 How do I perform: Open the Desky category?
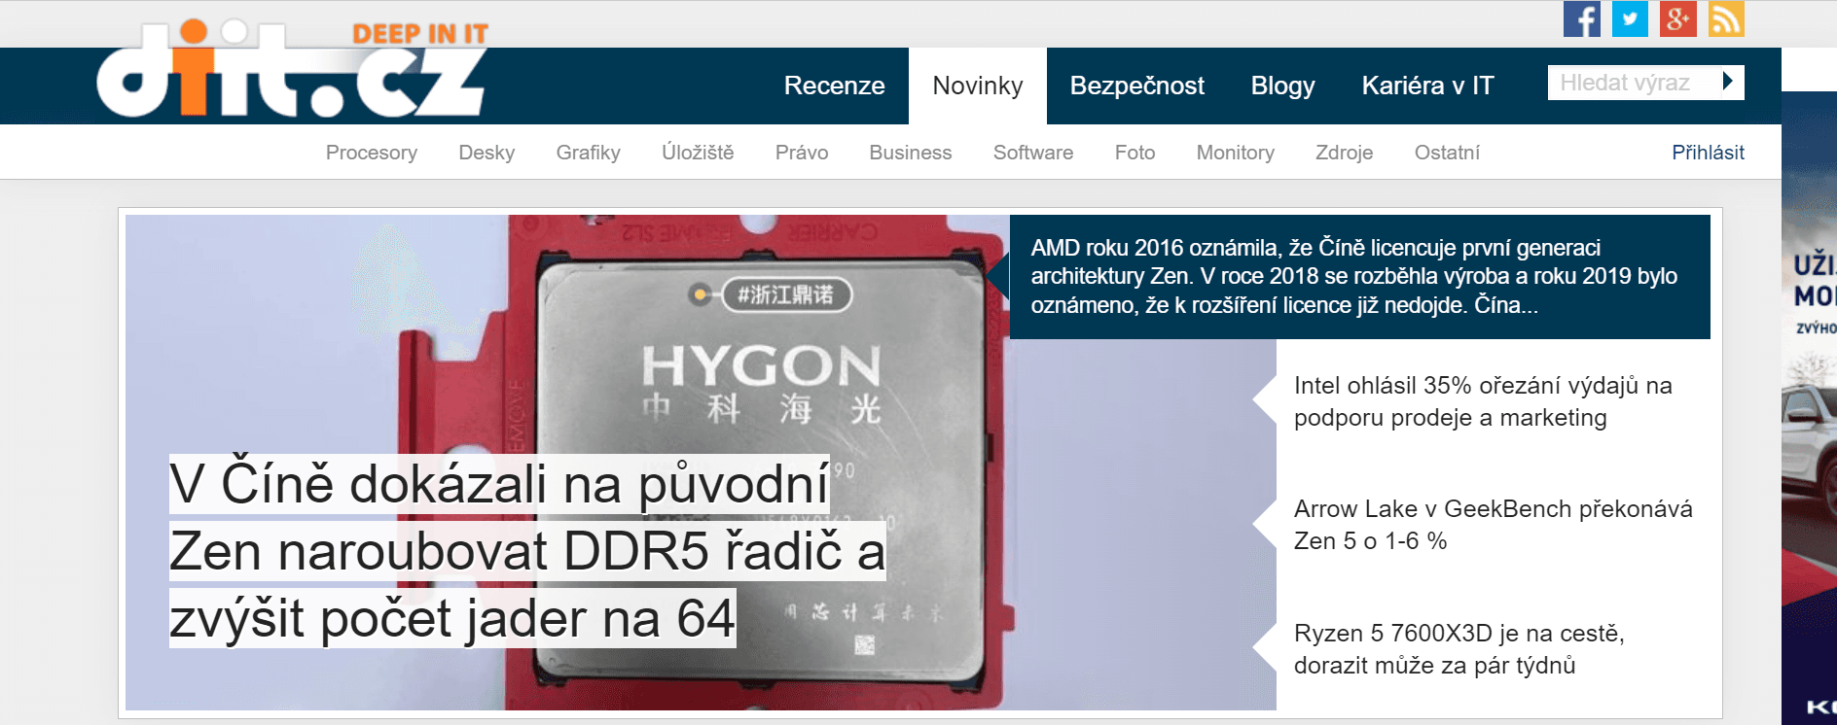click(486, 153)
